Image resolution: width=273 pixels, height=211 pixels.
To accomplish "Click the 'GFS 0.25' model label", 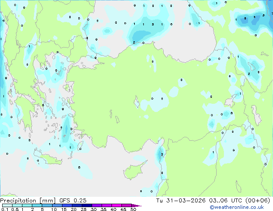I will [x=73, y=200].
